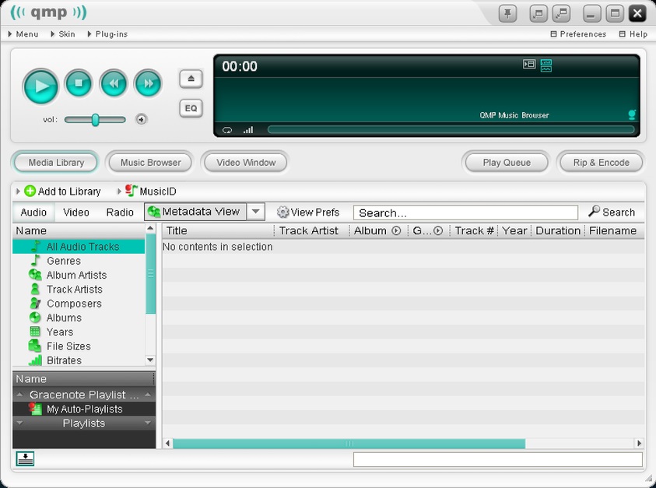Open the Menu dropdown
Screen dimensions: 656x488
(23, 34)
